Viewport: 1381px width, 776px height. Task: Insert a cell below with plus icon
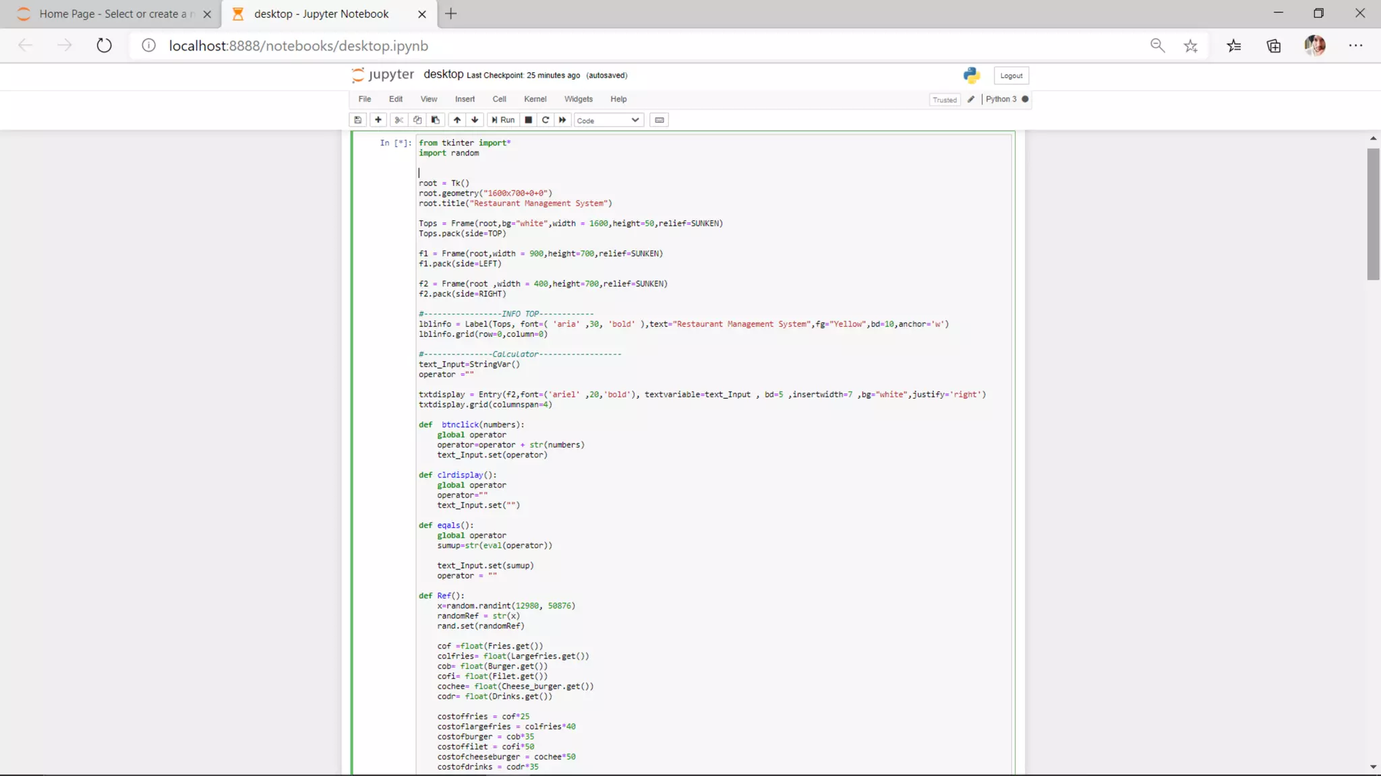point(378,120)
